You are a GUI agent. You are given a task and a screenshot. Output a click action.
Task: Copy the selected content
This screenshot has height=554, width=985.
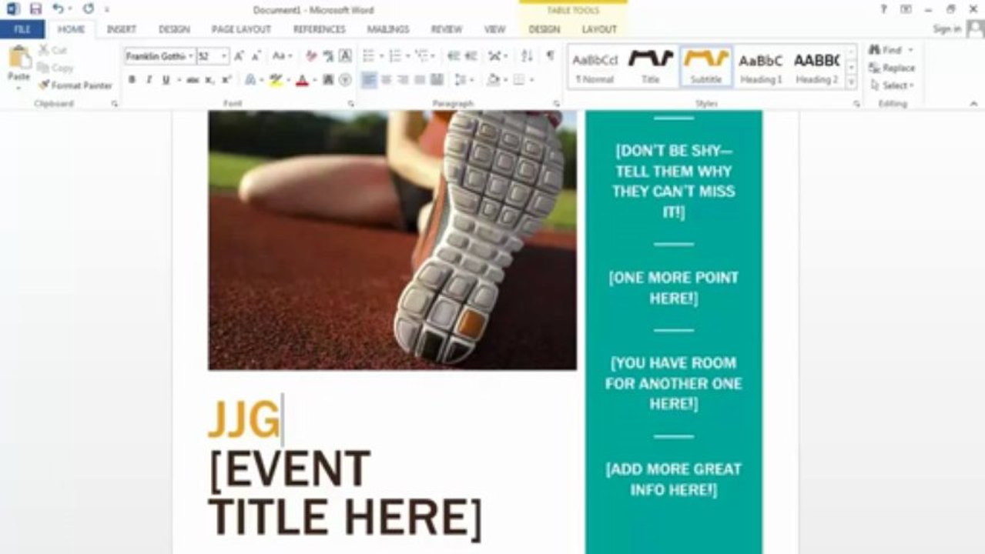[55, 68]
